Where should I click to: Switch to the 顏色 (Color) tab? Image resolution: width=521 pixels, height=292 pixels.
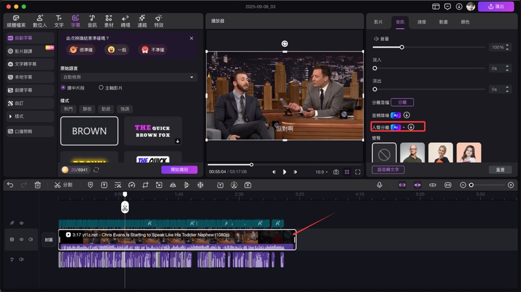465,22
